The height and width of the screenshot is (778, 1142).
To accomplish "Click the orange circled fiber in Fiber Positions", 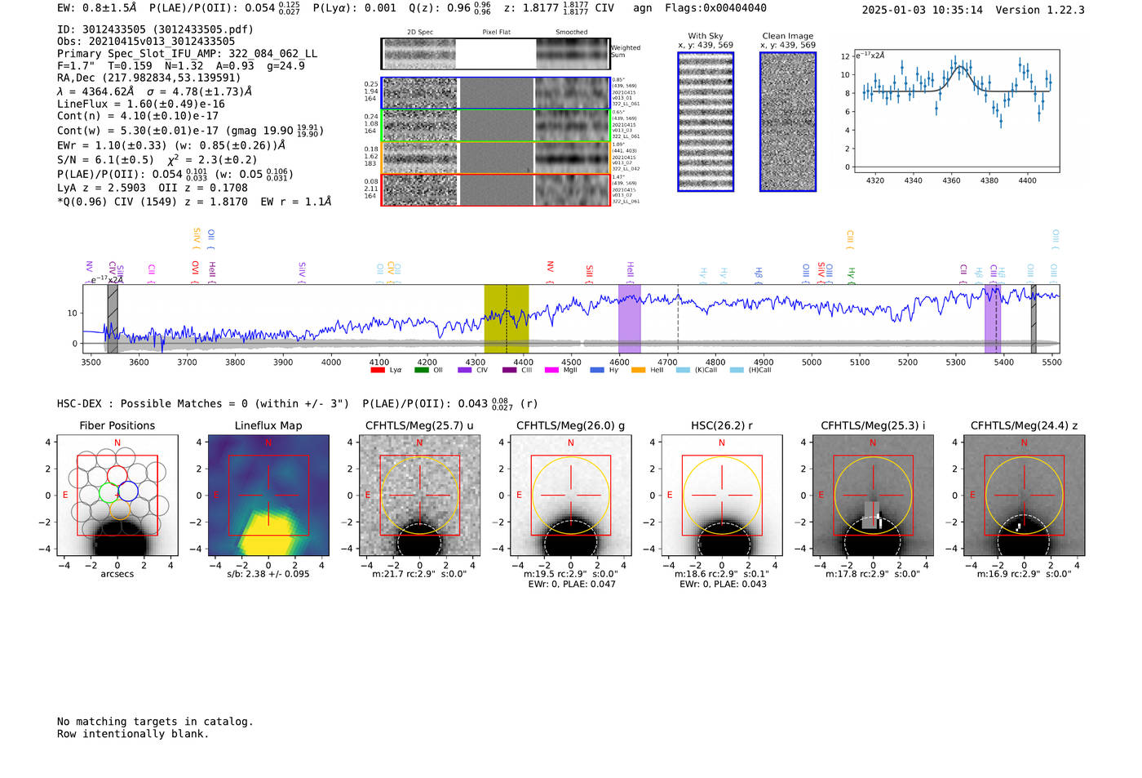I will [x=119, y=510].
